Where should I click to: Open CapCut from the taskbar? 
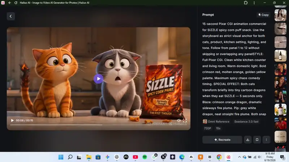(210, 157)
